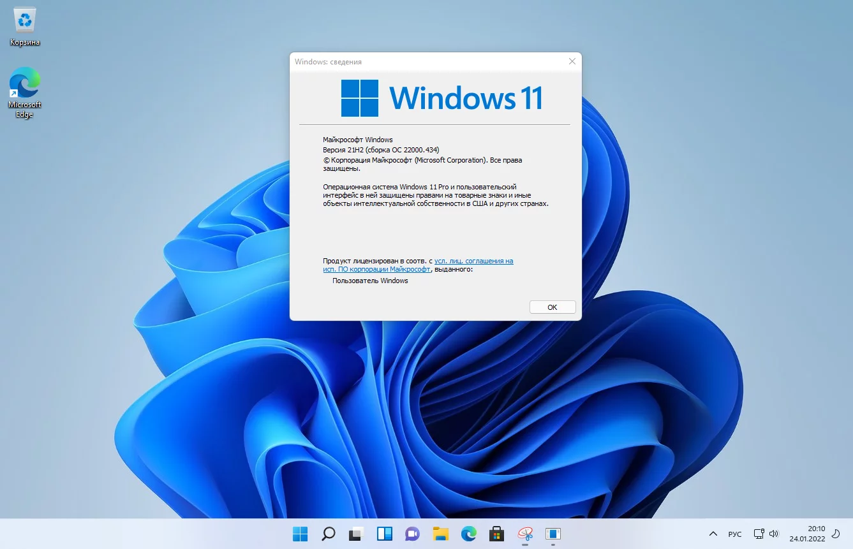Switch to Snipping Tool on the taskbar
Screen dimensions: 853x549
(x=524, y=534)
